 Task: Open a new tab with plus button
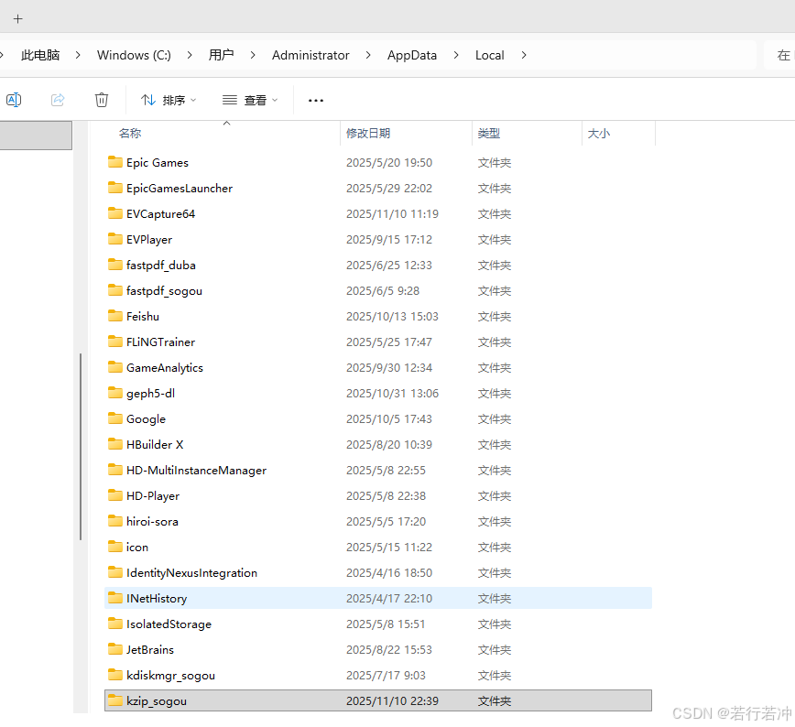coord(17,18)
